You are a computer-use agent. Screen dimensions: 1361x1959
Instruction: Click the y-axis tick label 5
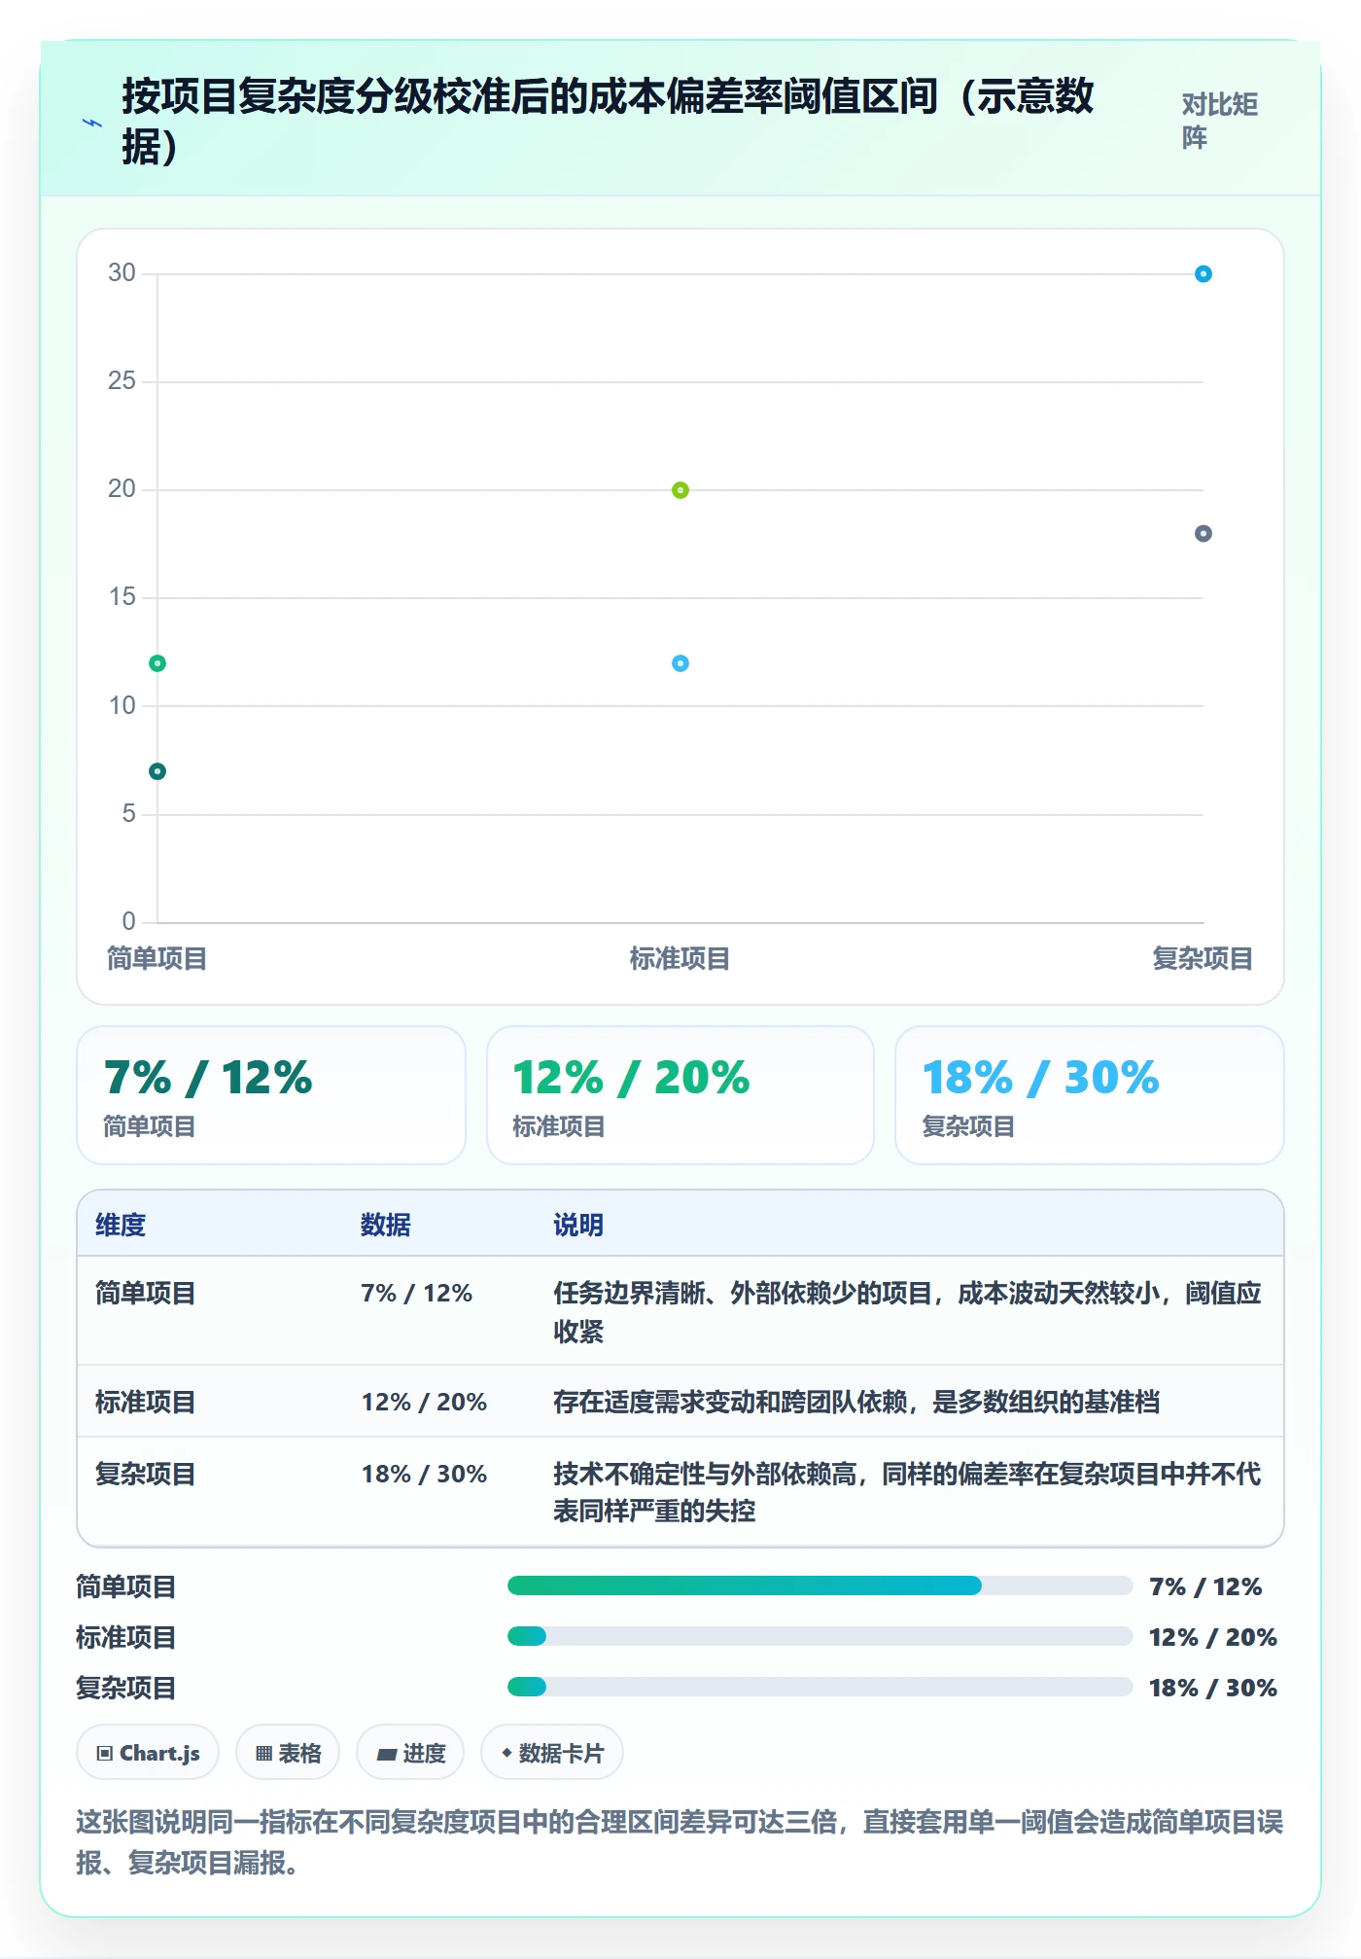pyautogui.click(x=128, y=813)
